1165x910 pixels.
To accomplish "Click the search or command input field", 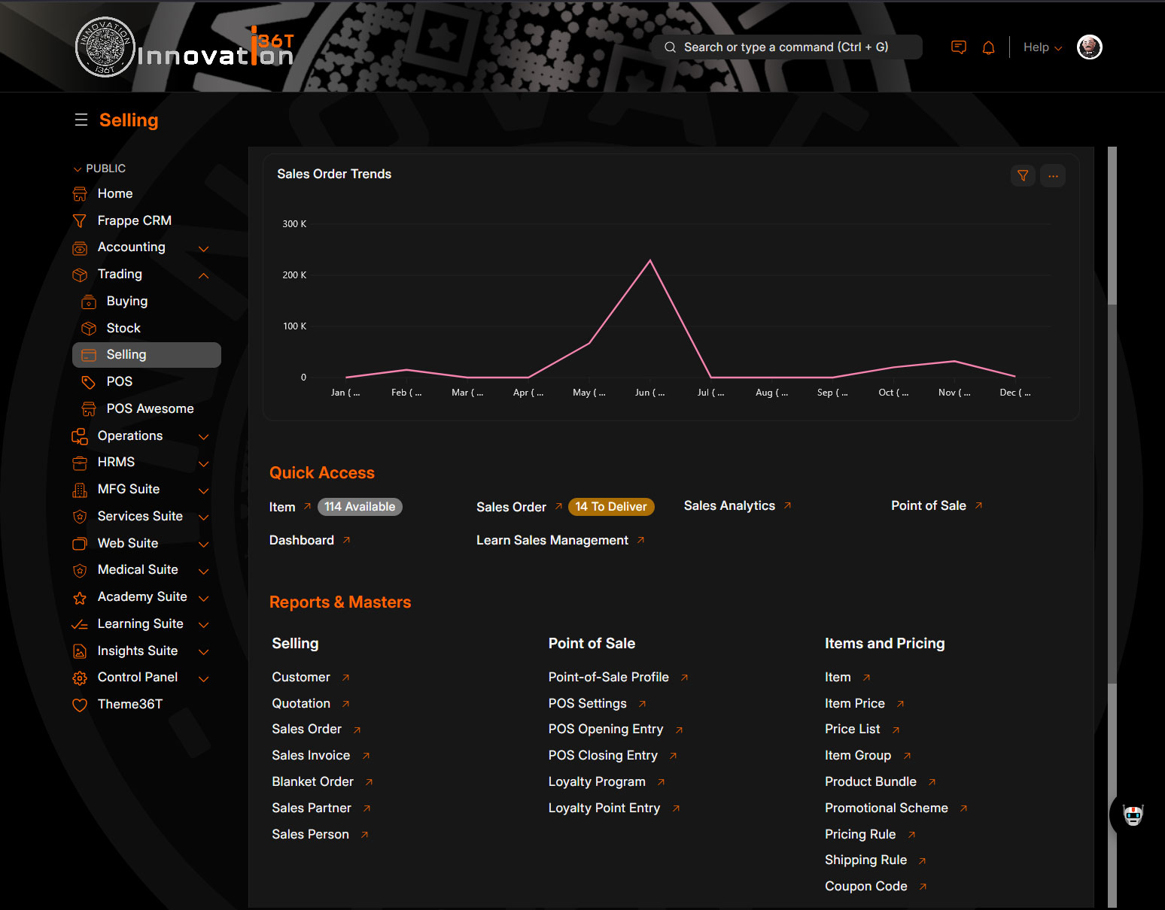I will point(786,47).
